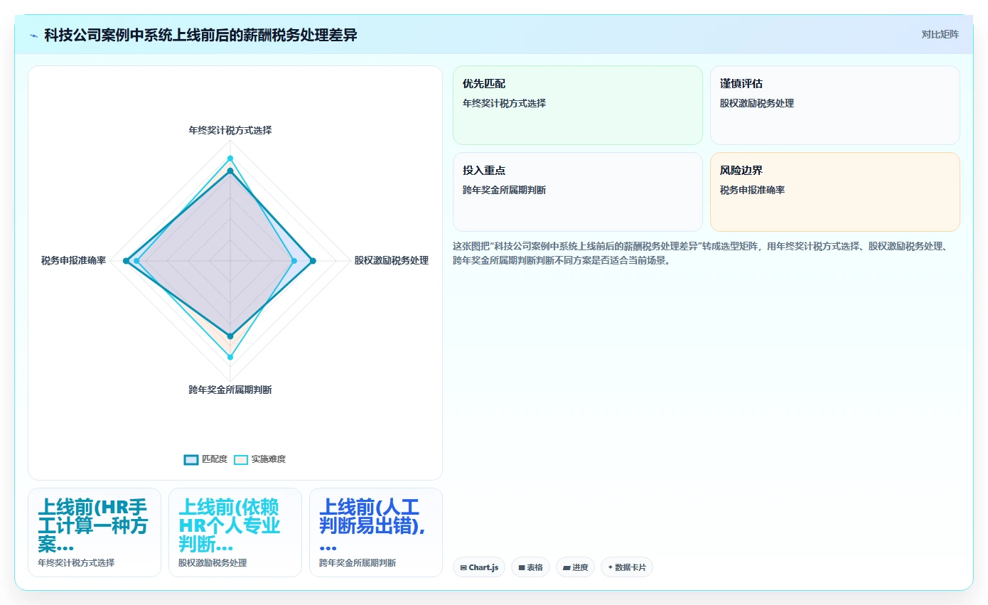Image resolution: width=988 pixels, height=605 pixels.
Task: Click 跨年奖金所属期判断 caption in third data card
Action: point(358,562)
